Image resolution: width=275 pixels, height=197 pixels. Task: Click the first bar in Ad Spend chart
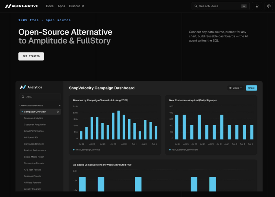(x=82, y=184)
